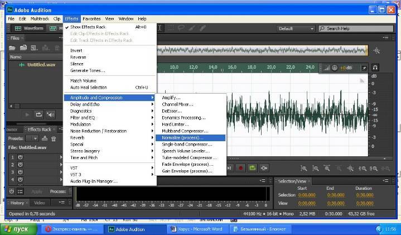The width and height of the screenshot is (401, 235).
Task: Choose Speech Volume Leveler item
Action: [191, 151]
